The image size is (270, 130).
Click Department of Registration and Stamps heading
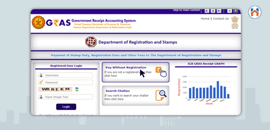click(x=138, y=42)
